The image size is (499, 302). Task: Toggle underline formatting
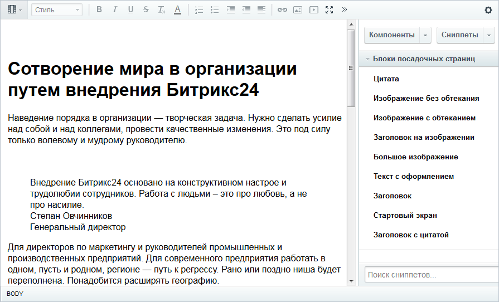pyautogui.click(x=130, y=10)
